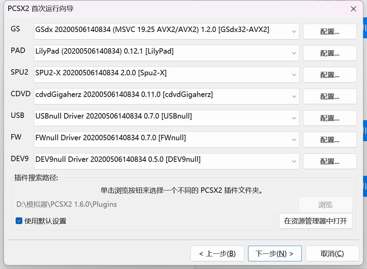367x269 pixels.
Task: Open 配置 for USBnull Driver
Action: 330,118
